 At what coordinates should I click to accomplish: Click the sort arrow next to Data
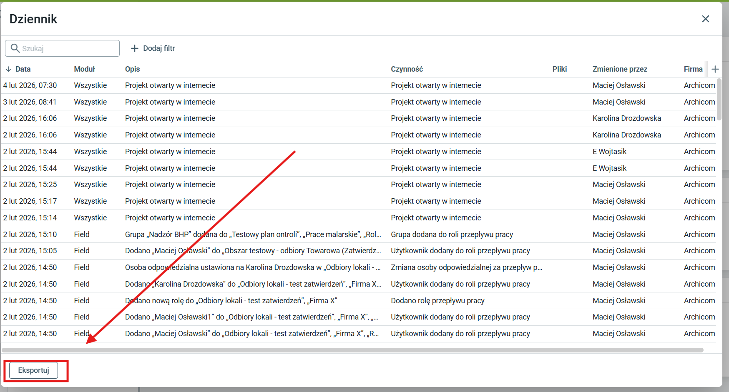pyautogui.click(x=8, y=69)
